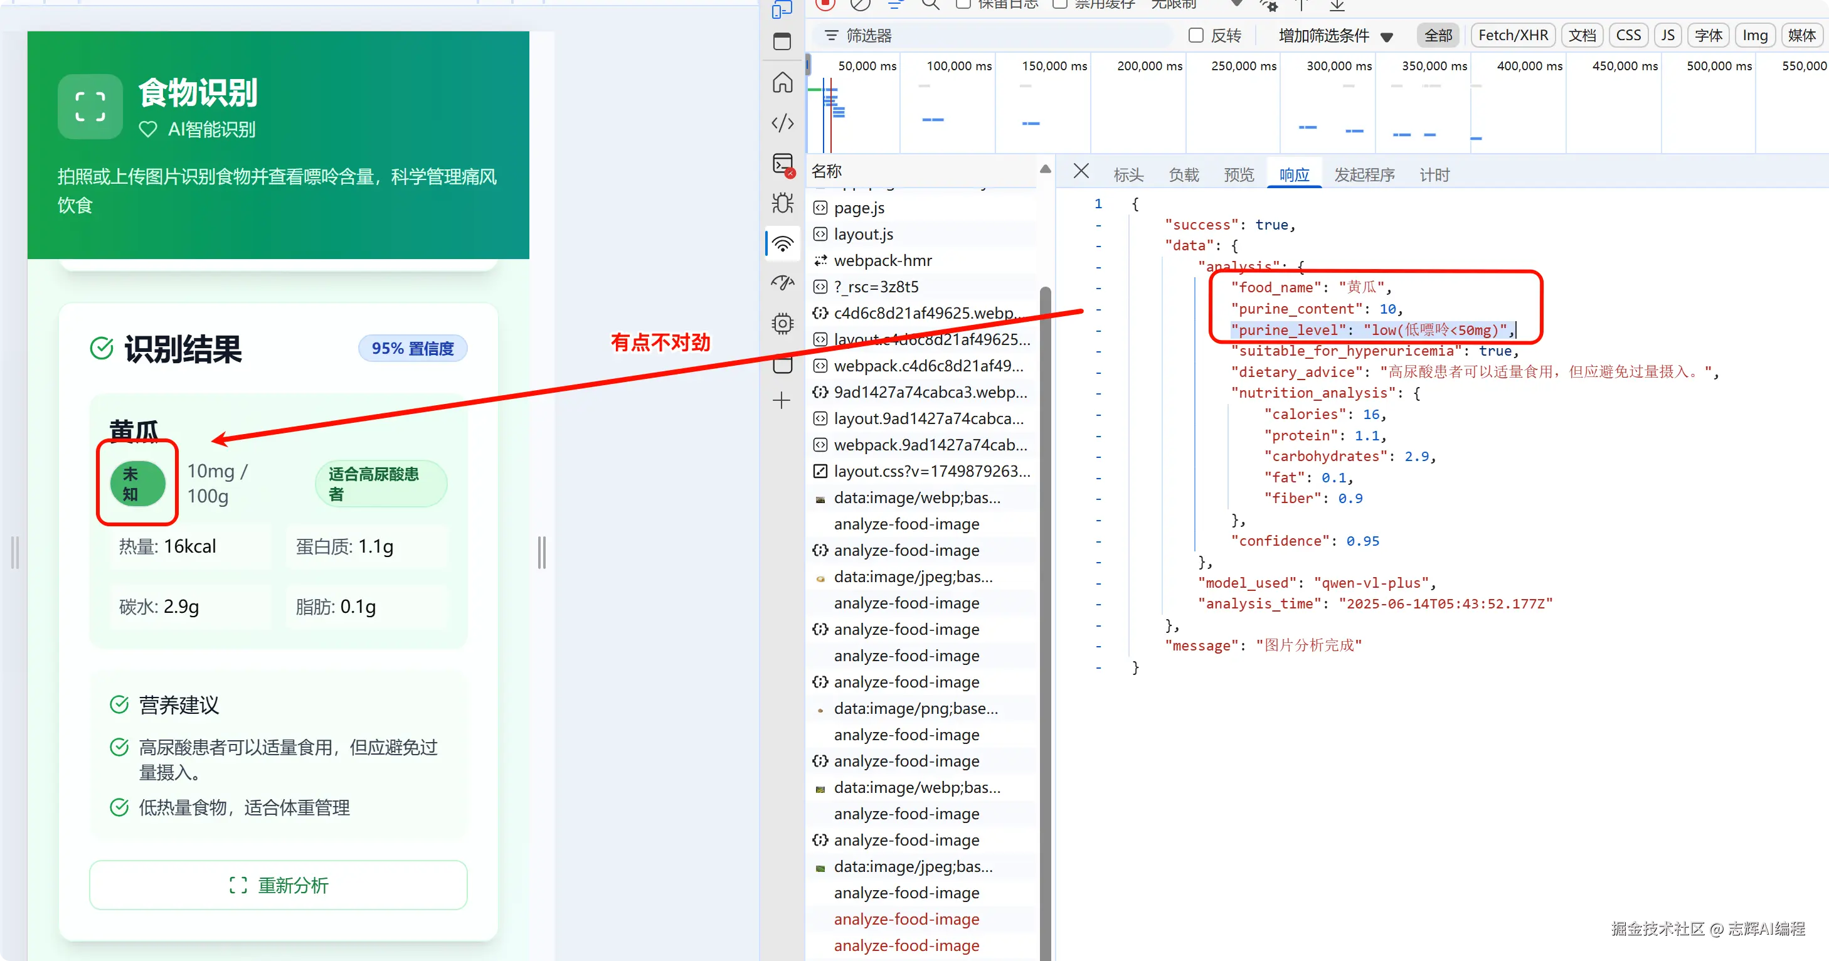Viewport: 1829px width, 961px height.
Task: Select the Network wifi icon
Action: [x=782, y=243]
